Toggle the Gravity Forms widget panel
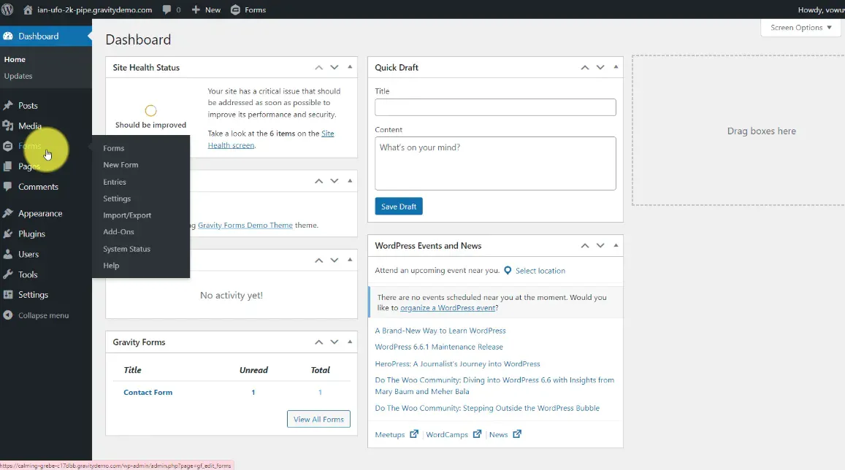845x470 pixels. [351, 342]
